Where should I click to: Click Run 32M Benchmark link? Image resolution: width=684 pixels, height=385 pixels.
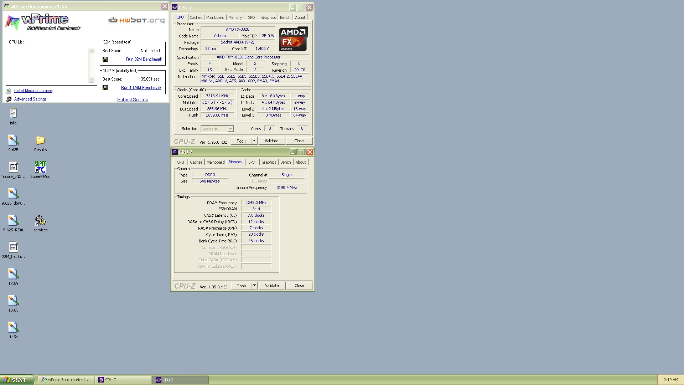[144, 59]
